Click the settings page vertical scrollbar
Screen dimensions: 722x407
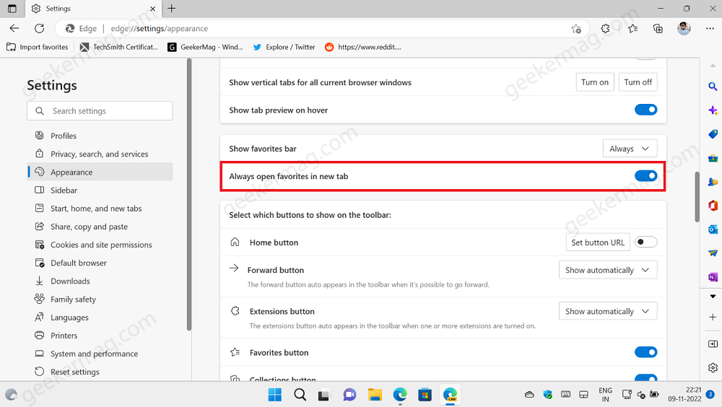click(697, 197)
